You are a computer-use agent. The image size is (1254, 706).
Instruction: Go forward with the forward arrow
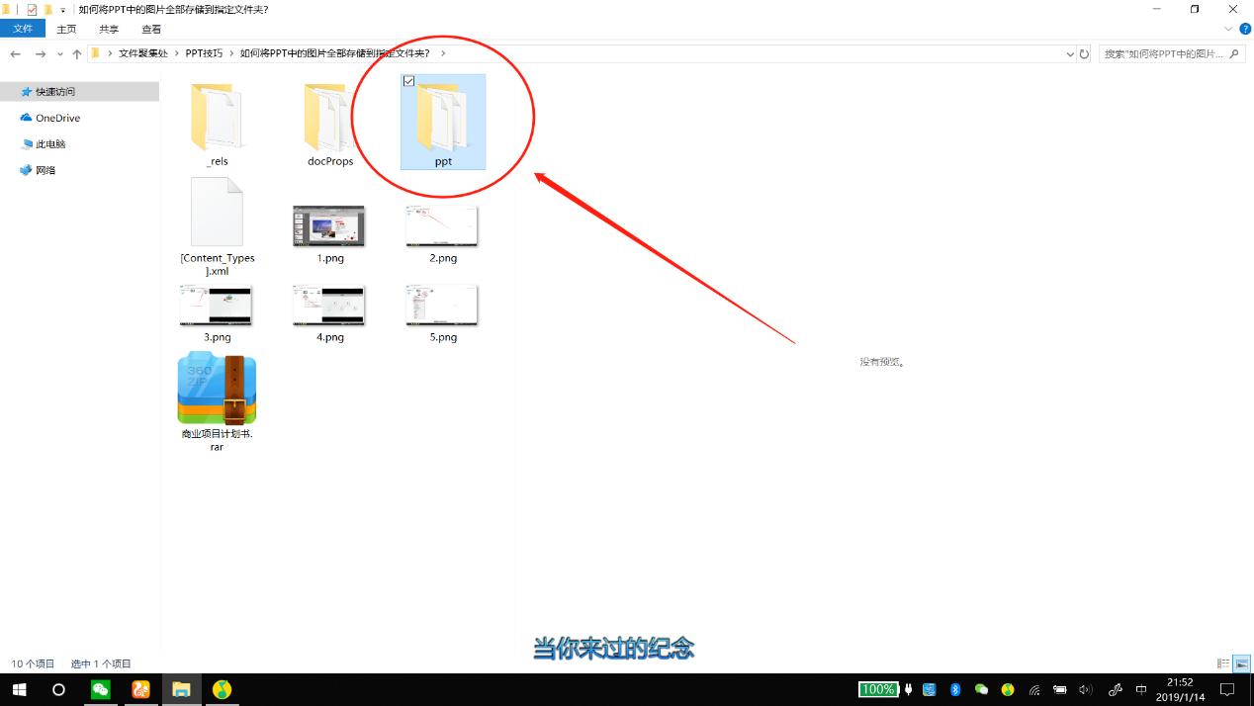[41, 53]
